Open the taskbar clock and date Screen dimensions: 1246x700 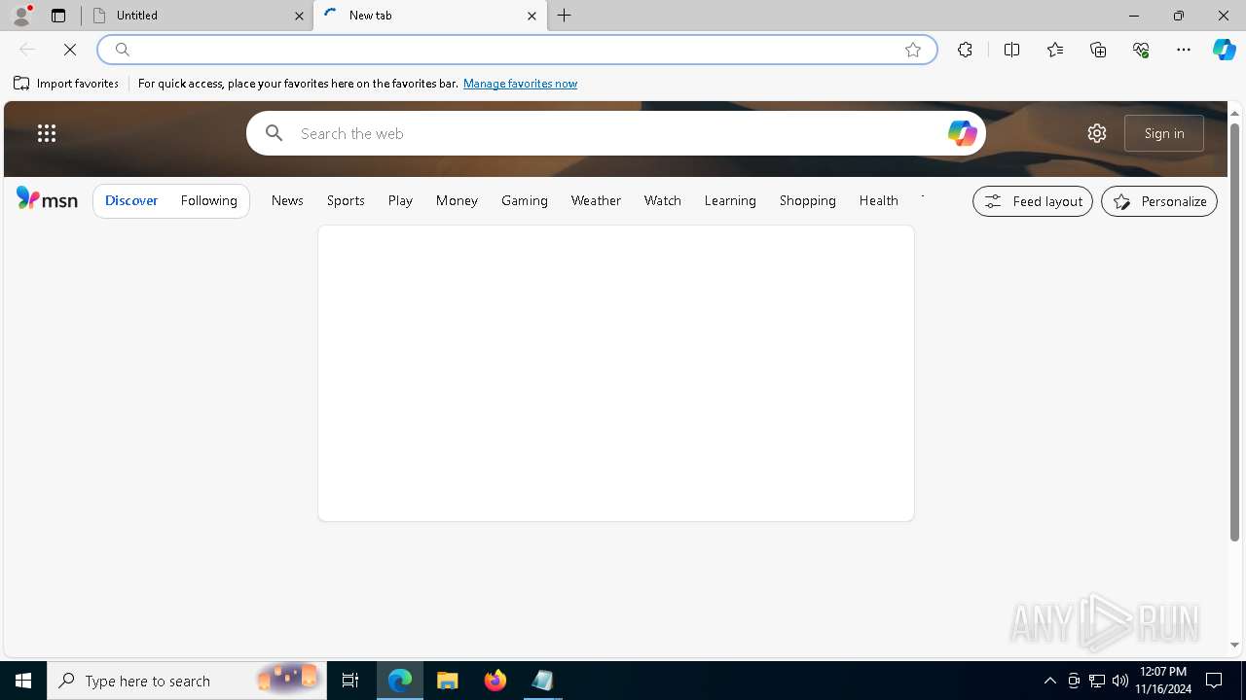click(x=1163, y=681)
